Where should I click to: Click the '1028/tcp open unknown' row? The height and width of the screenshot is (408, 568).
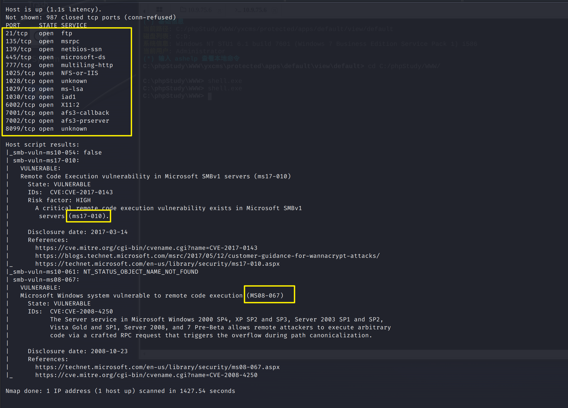(46, 81)
